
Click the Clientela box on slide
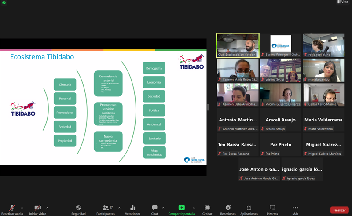click(65, 84)
